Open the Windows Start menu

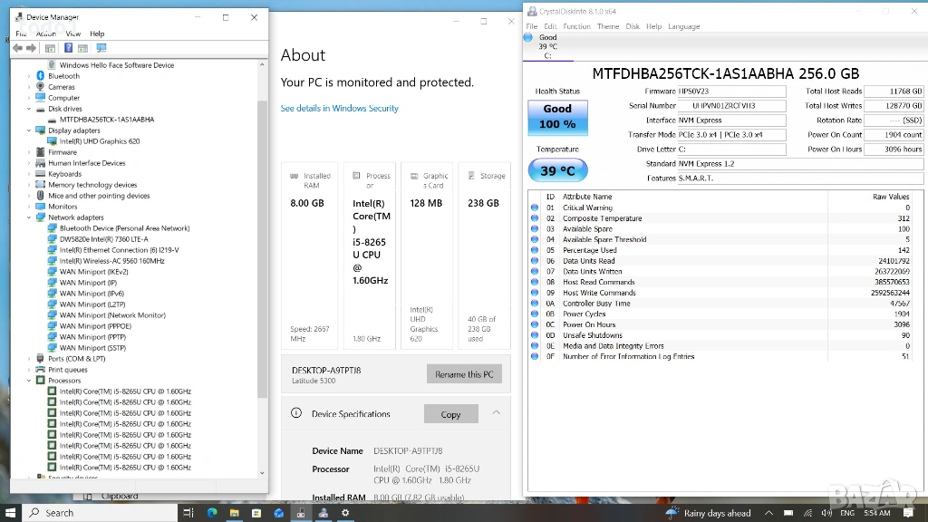coord(11,513)
